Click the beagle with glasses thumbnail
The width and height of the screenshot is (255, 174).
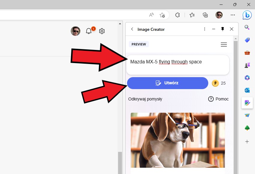tap(177, 140)
